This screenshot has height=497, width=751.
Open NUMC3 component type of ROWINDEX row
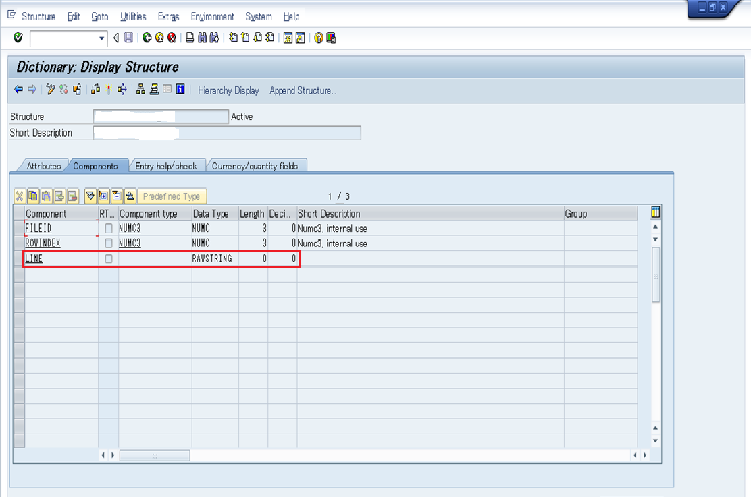tap(130, 243)
